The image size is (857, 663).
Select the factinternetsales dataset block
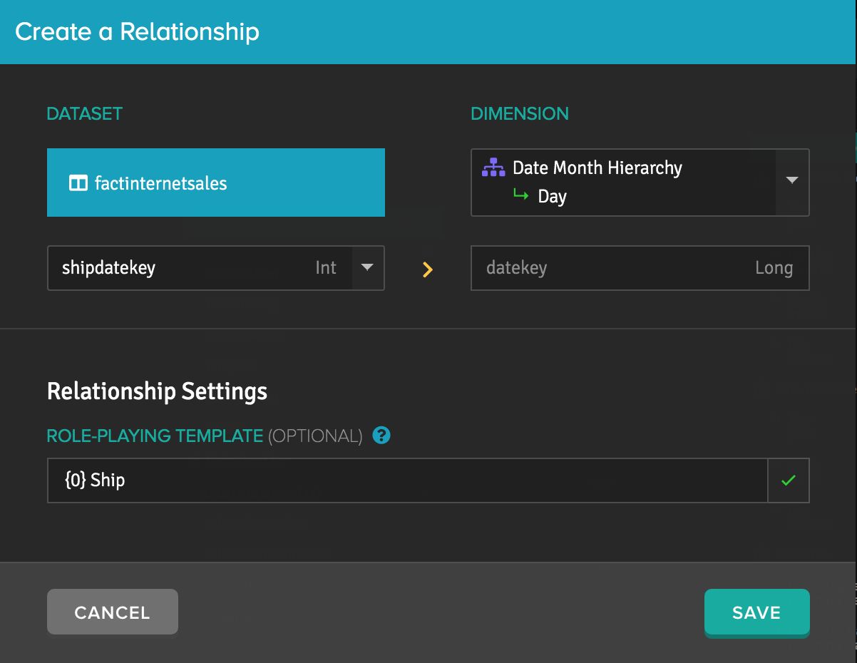click(x=216, y=183)
